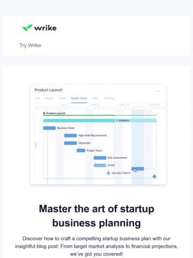Click the Risk Assessment bar
This screenshot has width=193, height=258.
point(100,158)
